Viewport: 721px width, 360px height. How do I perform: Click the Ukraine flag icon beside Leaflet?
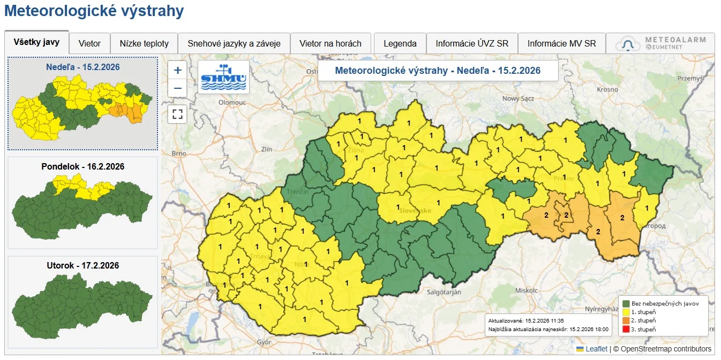point(580,349)
